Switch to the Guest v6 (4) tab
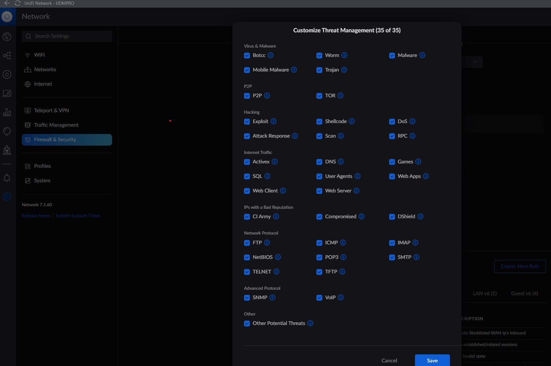This screenshot has width=551, height=366. [524, 293]
